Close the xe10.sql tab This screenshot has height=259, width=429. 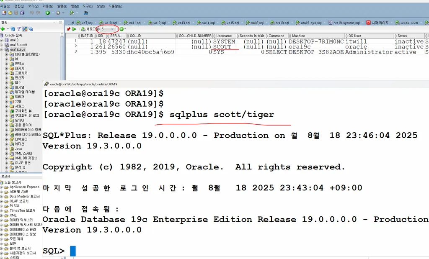(120, 23)
